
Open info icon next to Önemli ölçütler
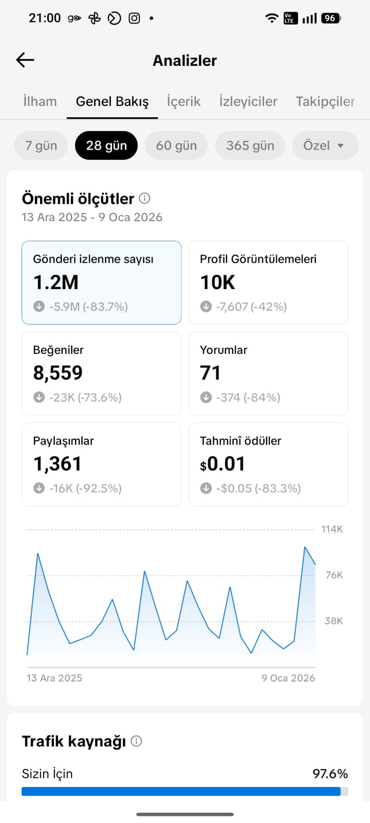coord(145,198)
